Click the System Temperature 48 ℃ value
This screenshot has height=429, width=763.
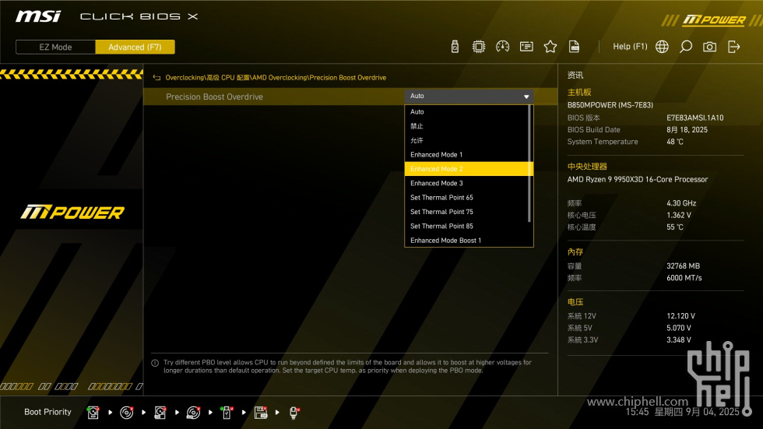[x=675, y=142]
